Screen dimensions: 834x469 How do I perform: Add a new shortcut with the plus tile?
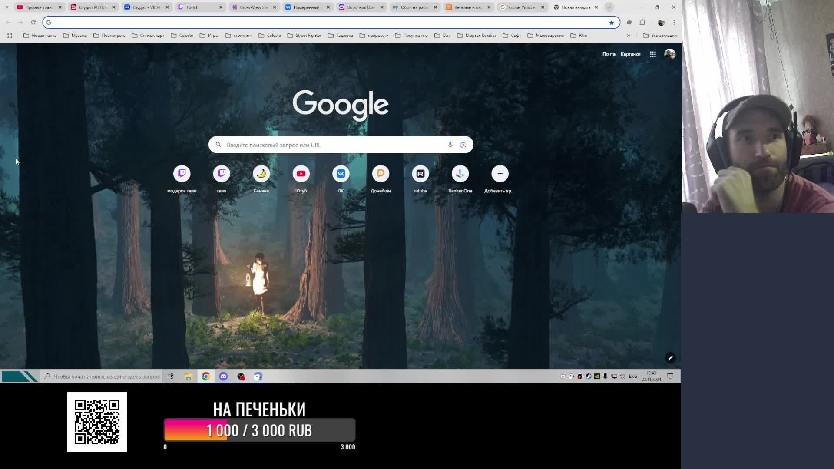click(x=500, y=174)
